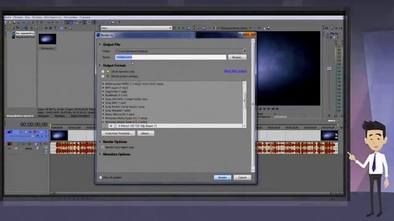Click the horizontal timeline scrollbar
Screen dimensions: 394x221
pyautogui.click(x=191, y=193)
